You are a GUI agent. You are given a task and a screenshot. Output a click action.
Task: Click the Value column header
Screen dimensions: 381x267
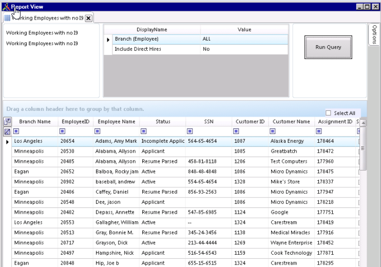tap(244, 30)
